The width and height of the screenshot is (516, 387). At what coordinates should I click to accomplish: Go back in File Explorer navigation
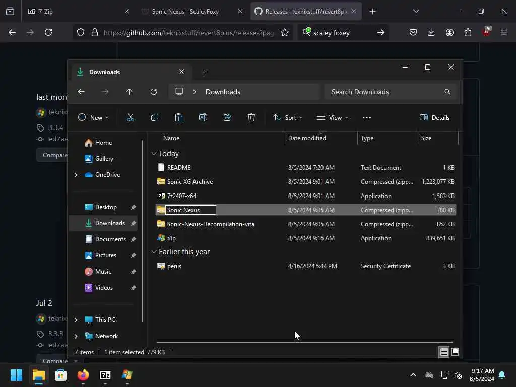pos(81,92)
